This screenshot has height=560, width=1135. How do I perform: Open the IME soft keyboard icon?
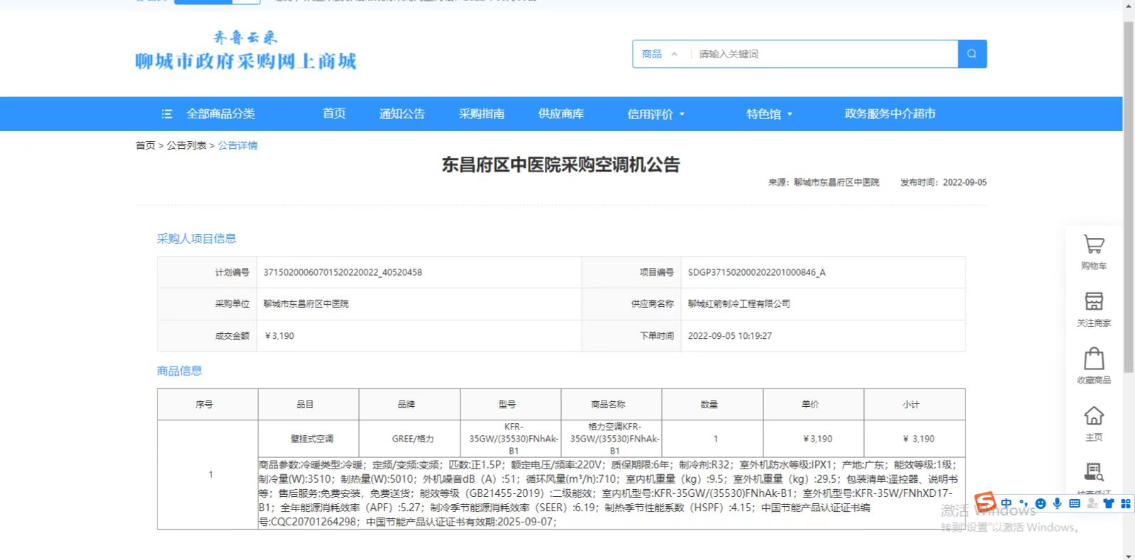coord(1074,503)
